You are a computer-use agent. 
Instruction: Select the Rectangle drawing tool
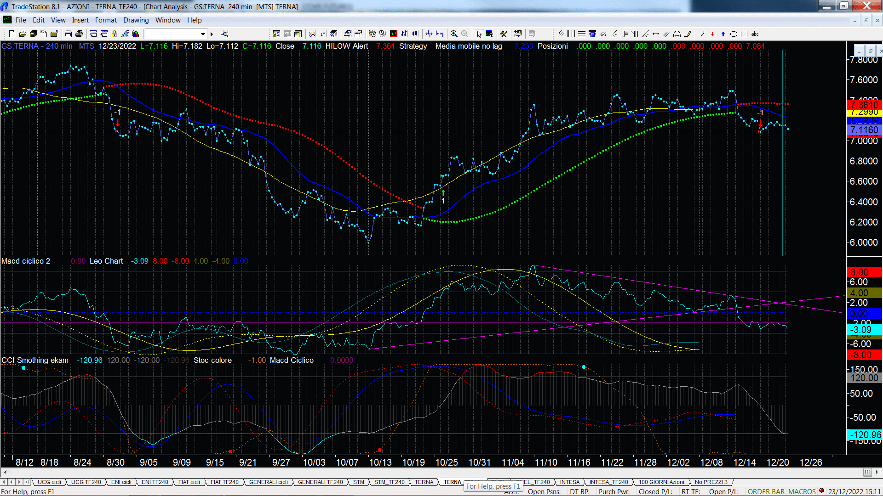click(744, 34)
